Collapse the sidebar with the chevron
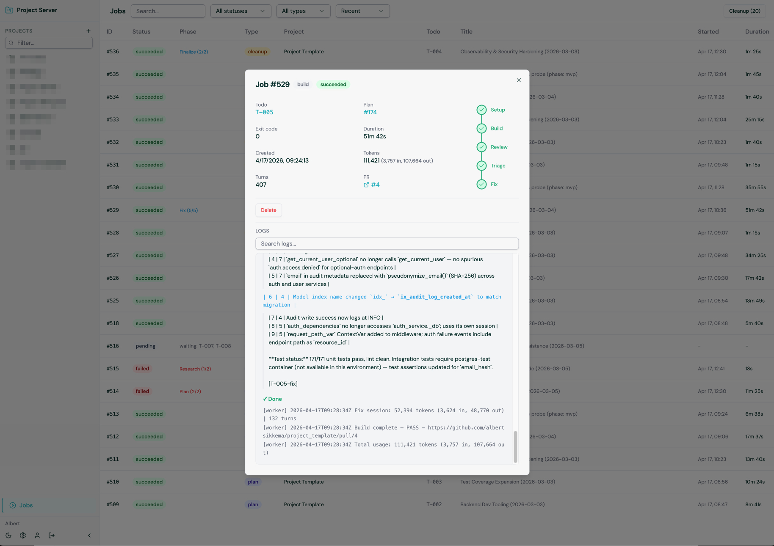The height and width of the screenshot is (546, 774). click(89, 535)
